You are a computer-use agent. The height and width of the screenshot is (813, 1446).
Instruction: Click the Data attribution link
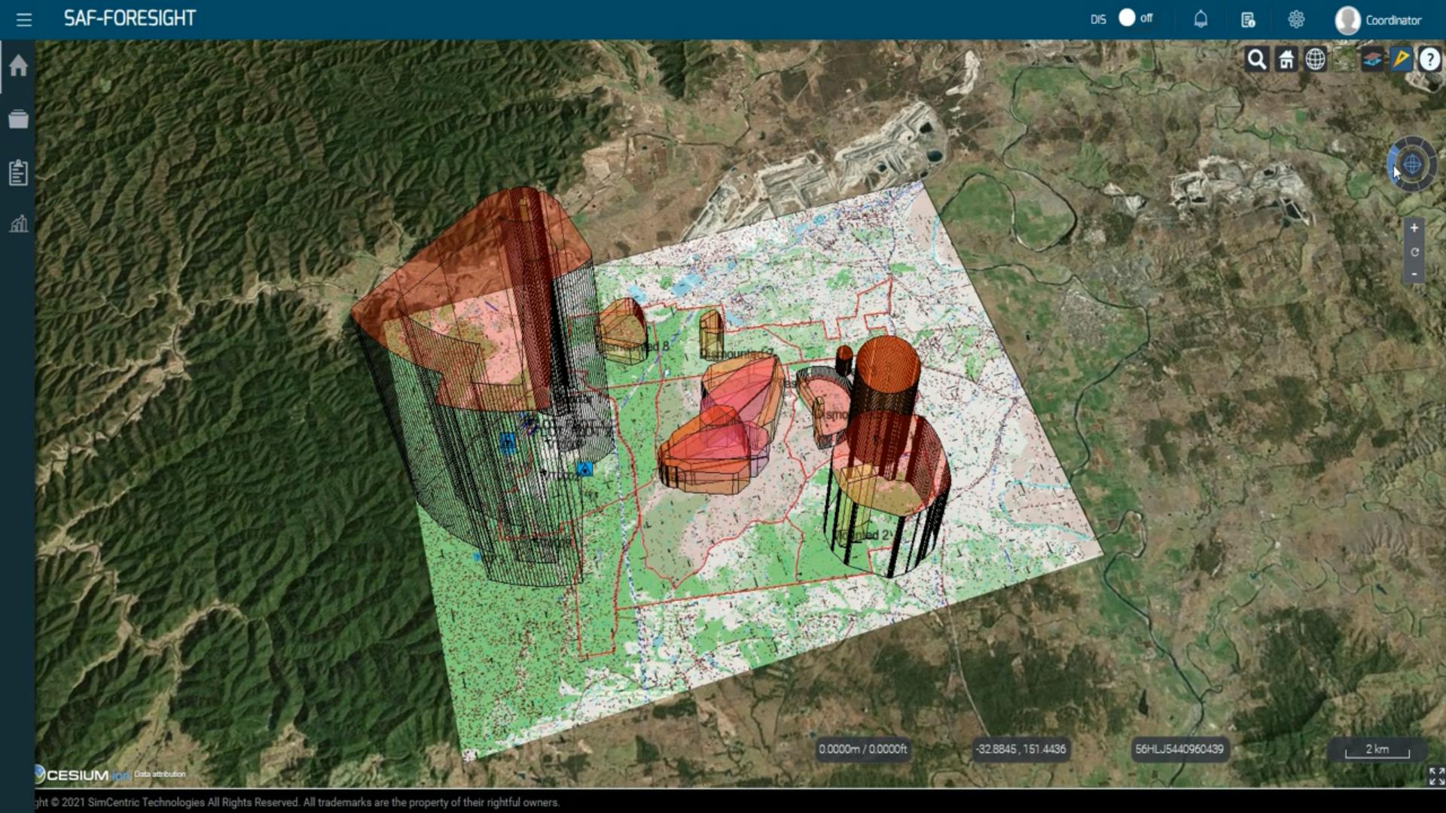[x=159, y=773]
